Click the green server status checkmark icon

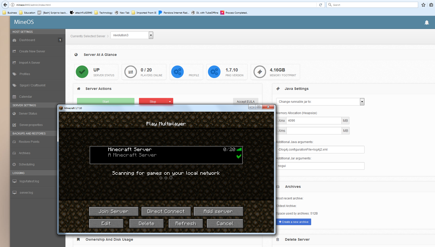coord(82,72)
